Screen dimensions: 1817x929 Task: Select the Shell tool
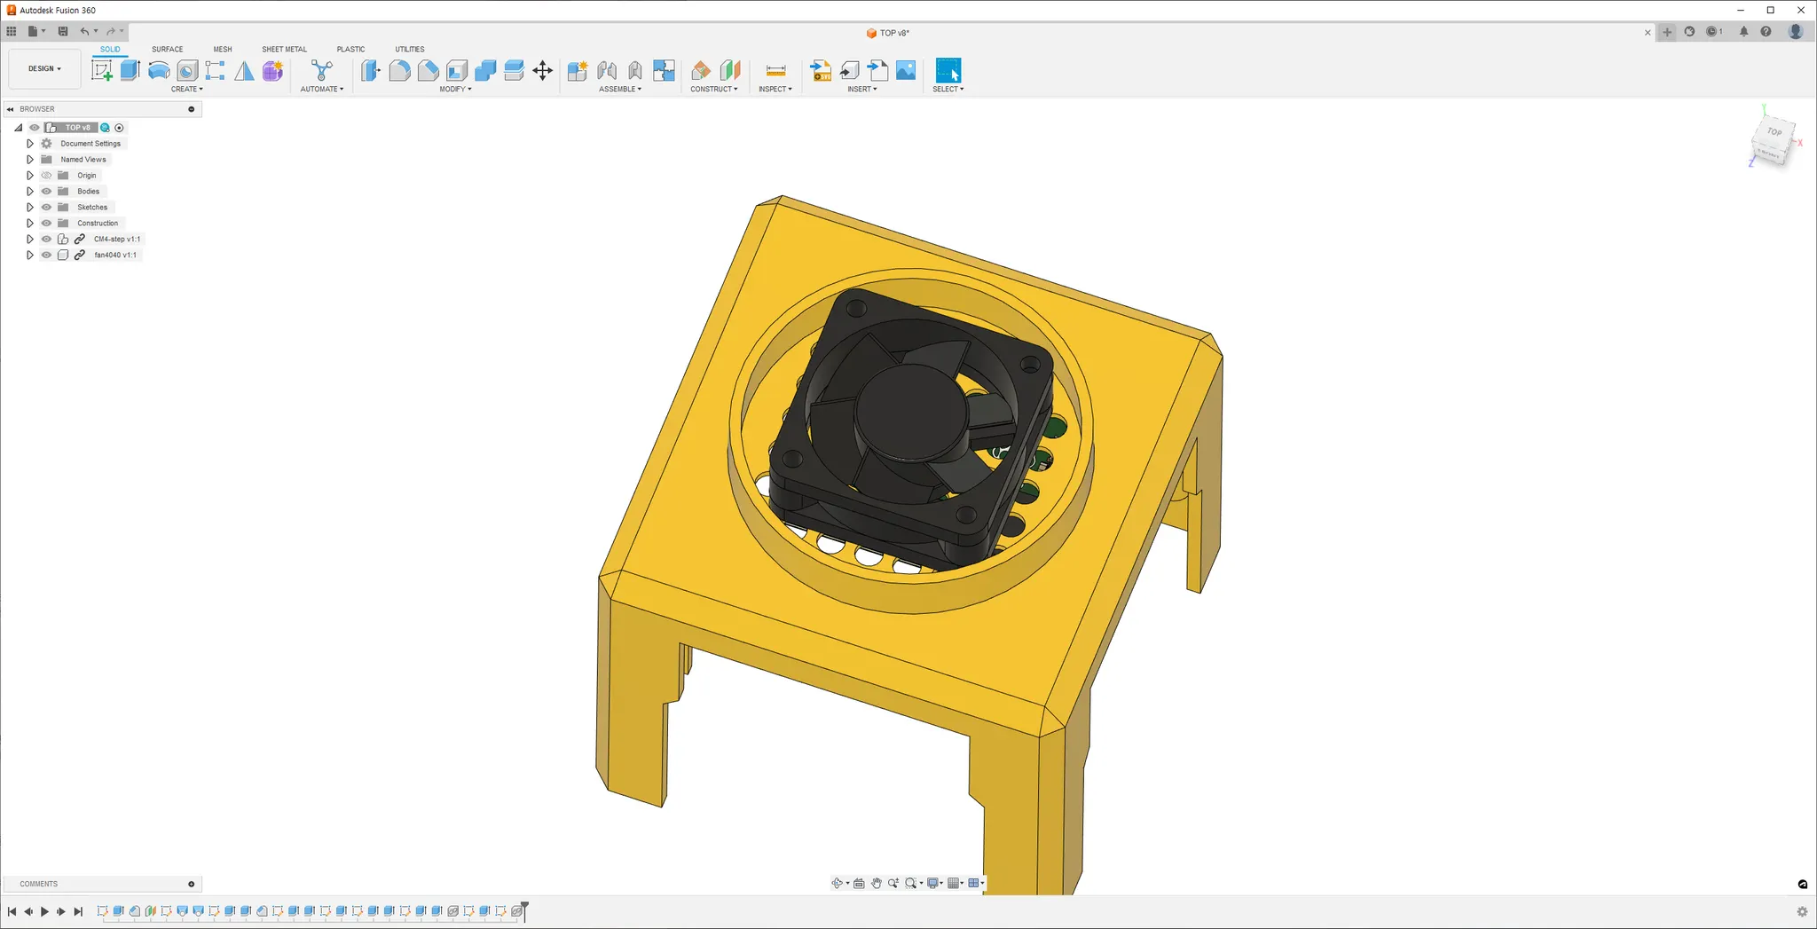(x=457, y=70)
